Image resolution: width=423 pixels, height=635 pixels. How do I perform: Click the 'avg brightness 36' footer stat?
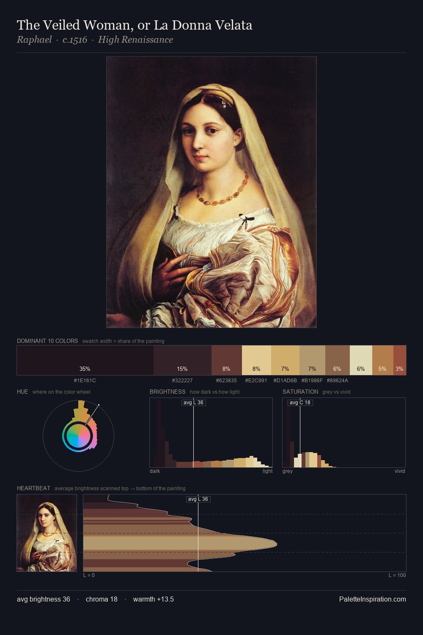coord(44,599)
